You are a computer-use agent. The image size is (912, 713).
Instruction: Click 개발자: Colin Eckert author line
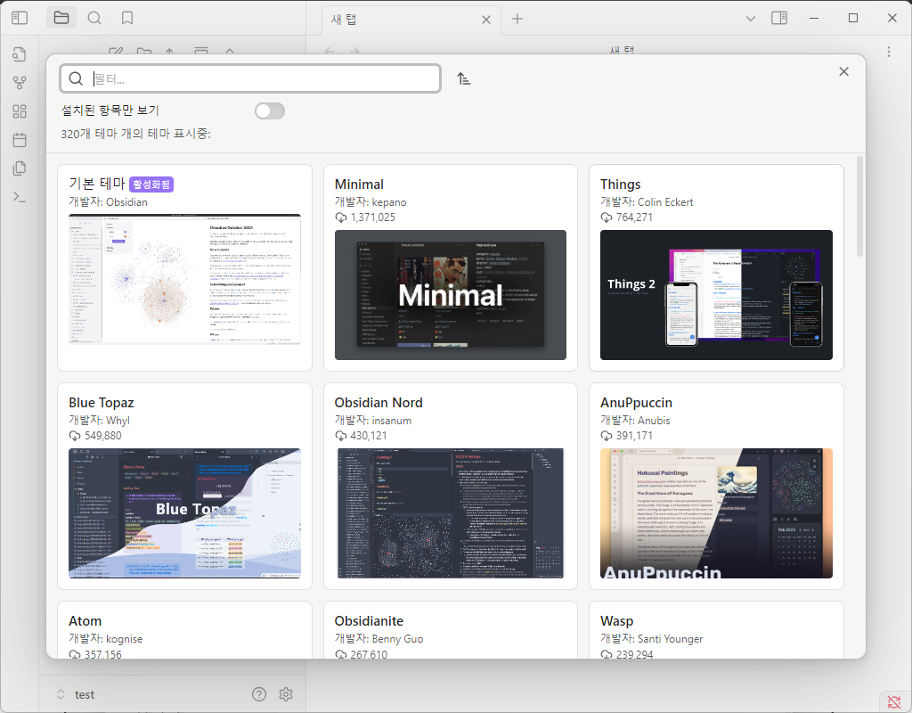click(x=647, y=202)
